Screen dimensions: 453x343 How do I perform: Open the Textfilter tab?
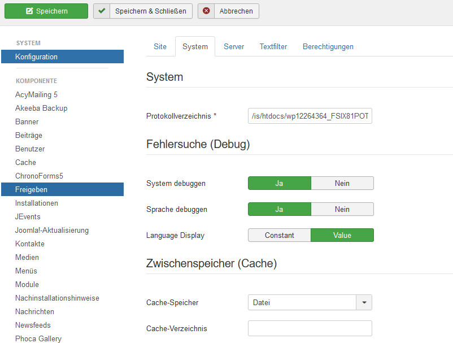273,46
